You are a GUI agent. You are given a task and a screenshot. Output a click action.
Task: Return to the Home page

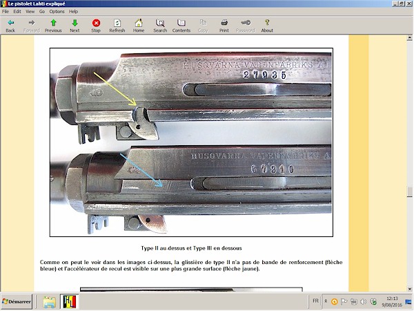[139, 26]
